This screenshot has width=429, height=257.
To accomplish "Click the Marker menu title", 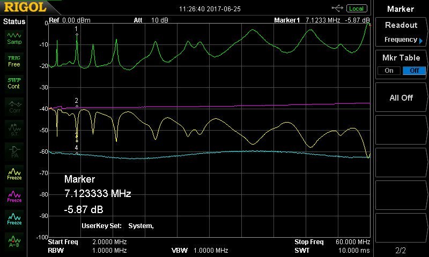I will click(x=401, y=9).
